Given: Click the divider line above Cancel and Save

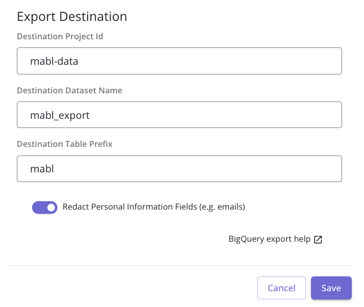Looking at the screenshot, I should [179, 265].
